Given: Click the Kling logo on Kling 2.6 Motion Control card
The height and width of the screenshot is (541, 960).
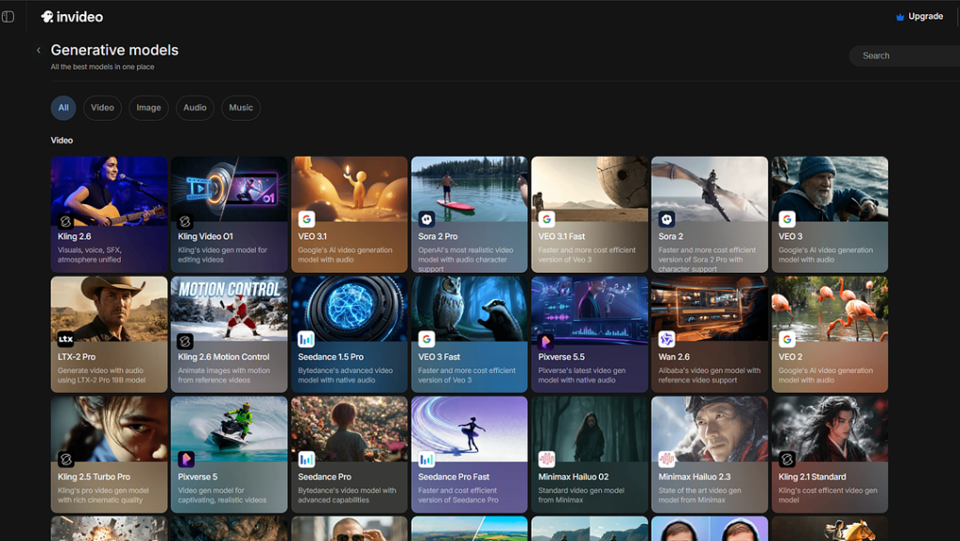Looking at the screenshot, I should 186,341.
